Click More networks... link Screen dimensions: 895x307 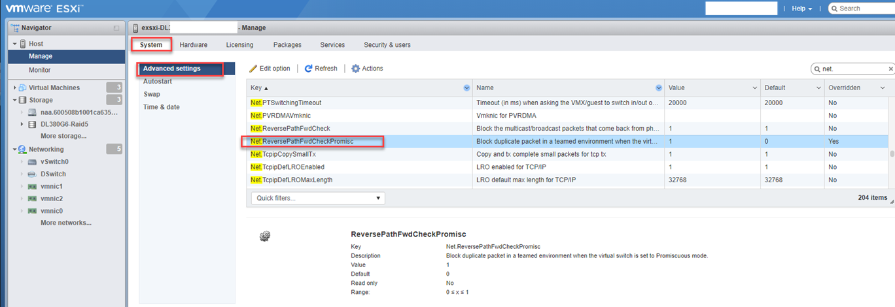click(x=65, y=223)
